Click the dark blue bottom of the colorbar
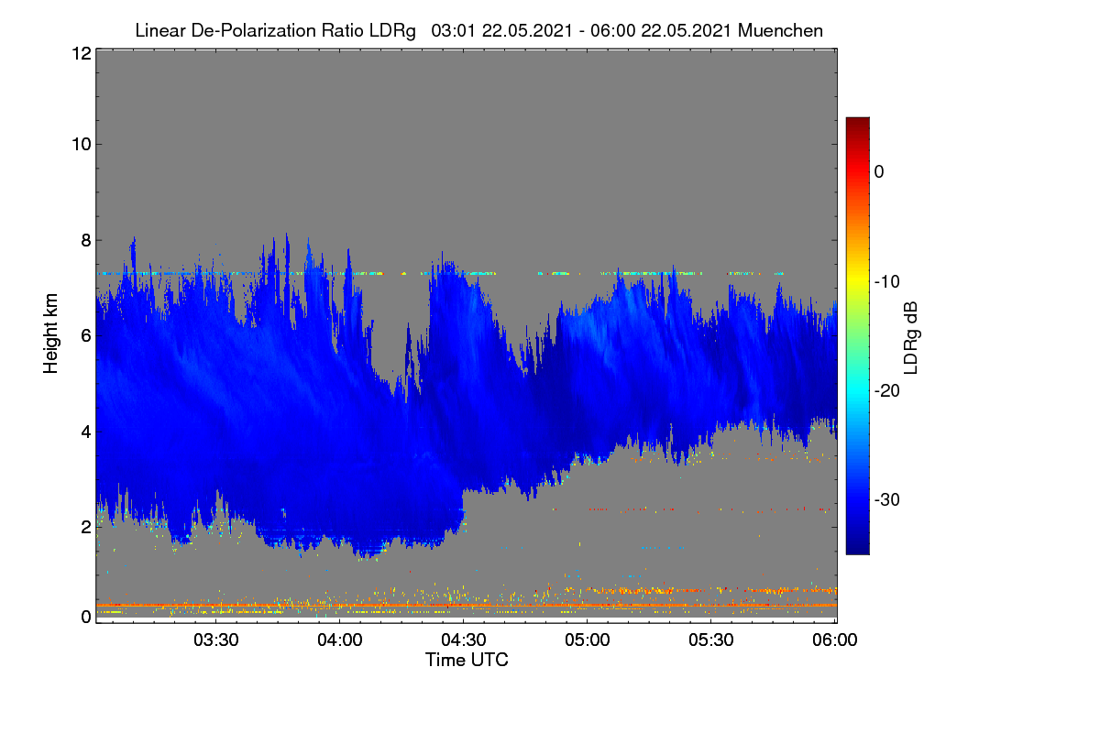The image size is (1100, 733). [x=857, y=545]
